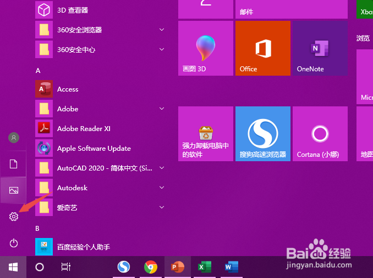The width and height of the screenshot is (373, 278).
Task: Expand the AutoCAD 2020 folder chevron
Action: pyautogui.click(x=162, y=168)
